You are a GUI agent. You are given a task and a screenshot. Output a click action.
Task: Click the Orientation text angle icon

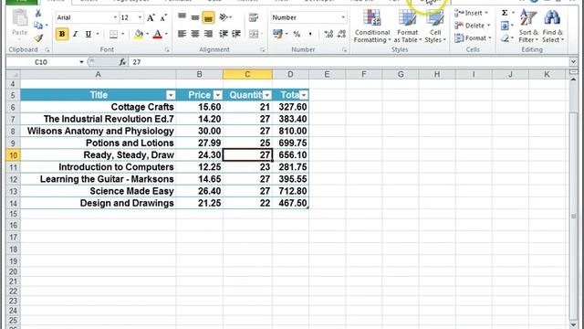click(x=224, y=17)
